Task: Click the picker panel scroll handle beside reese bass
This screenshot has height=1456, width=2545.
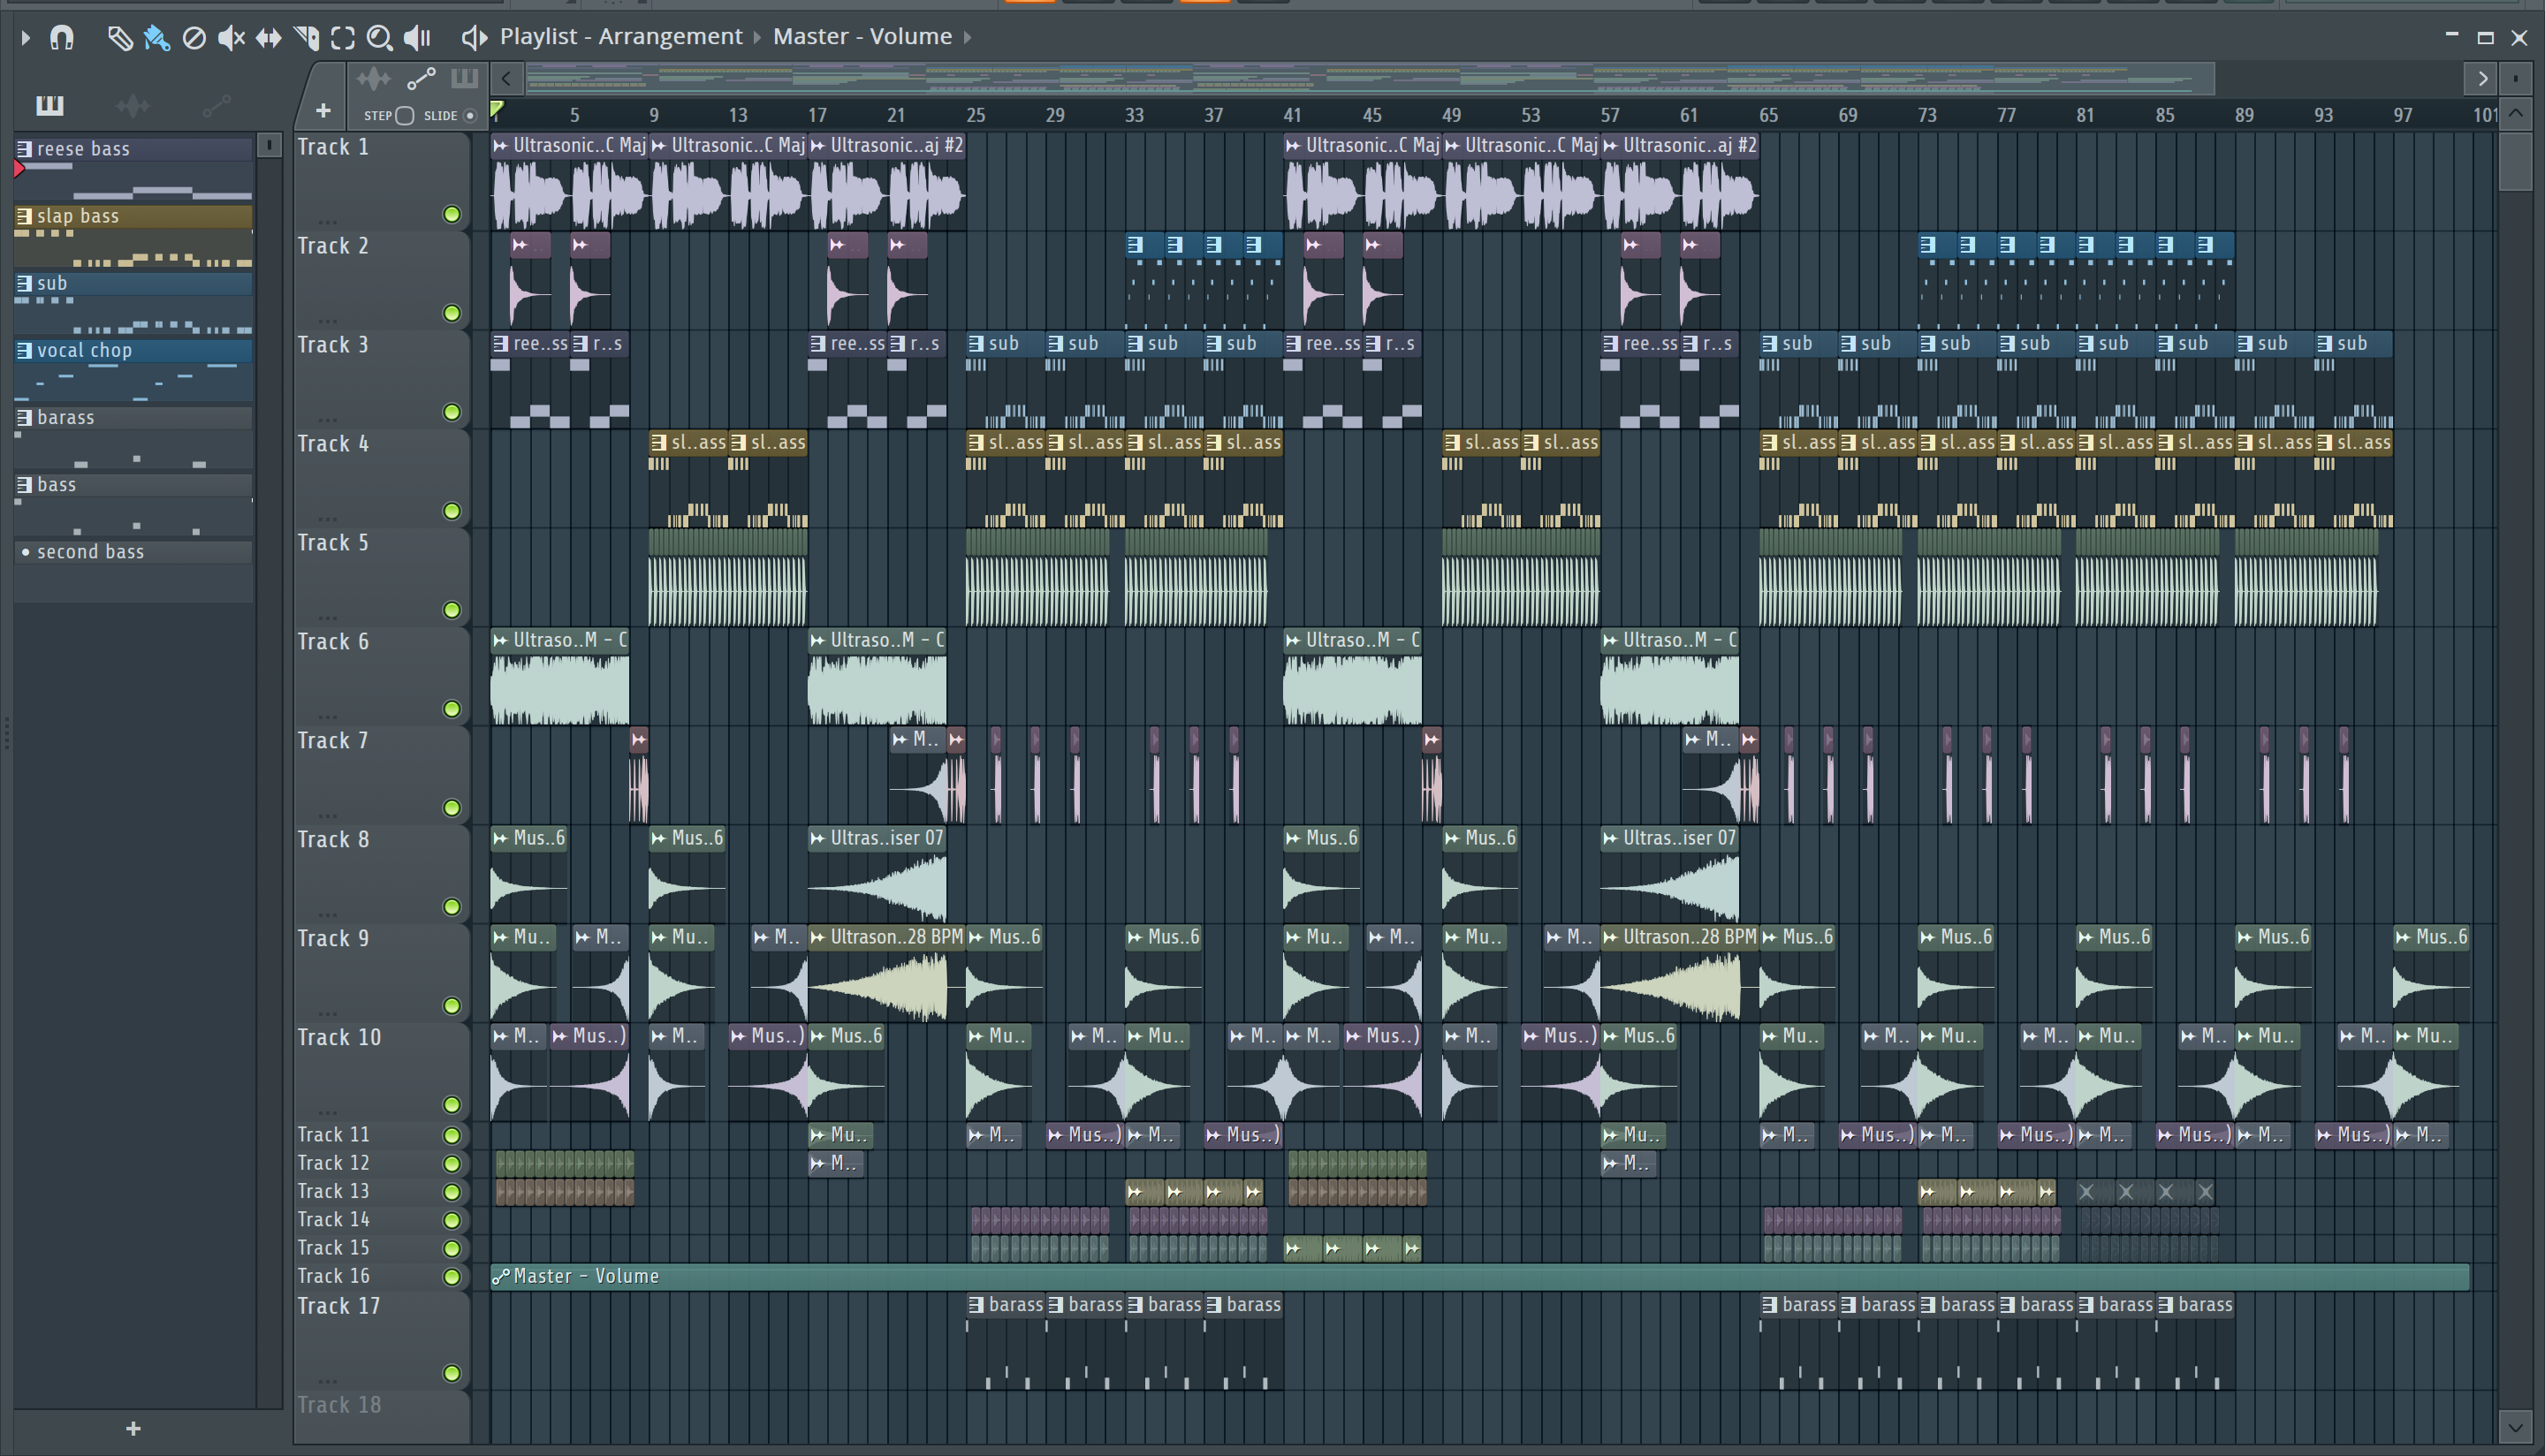Action: pos(269,146)
